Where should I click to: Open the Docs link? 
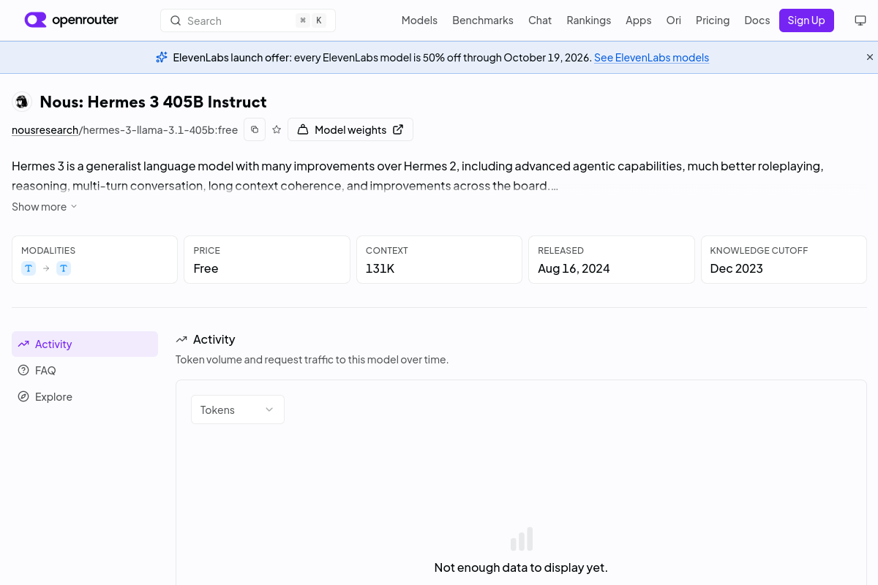(757, 20)
